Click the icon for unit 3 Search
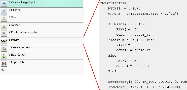 pos(4,26)
